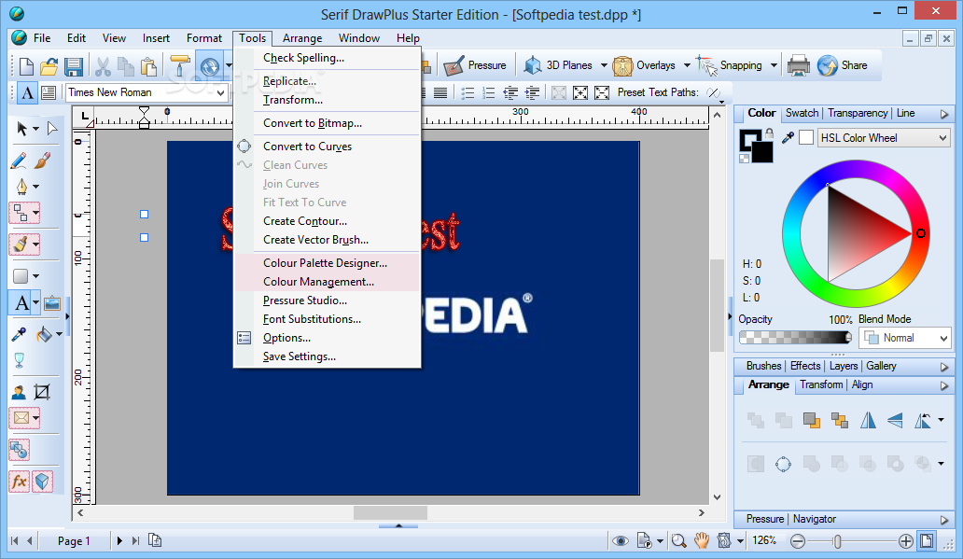The height and width of the screenshot is (559, 963).
Task: Select the Fill bucket tool
Action: click(x=44, y=333)
